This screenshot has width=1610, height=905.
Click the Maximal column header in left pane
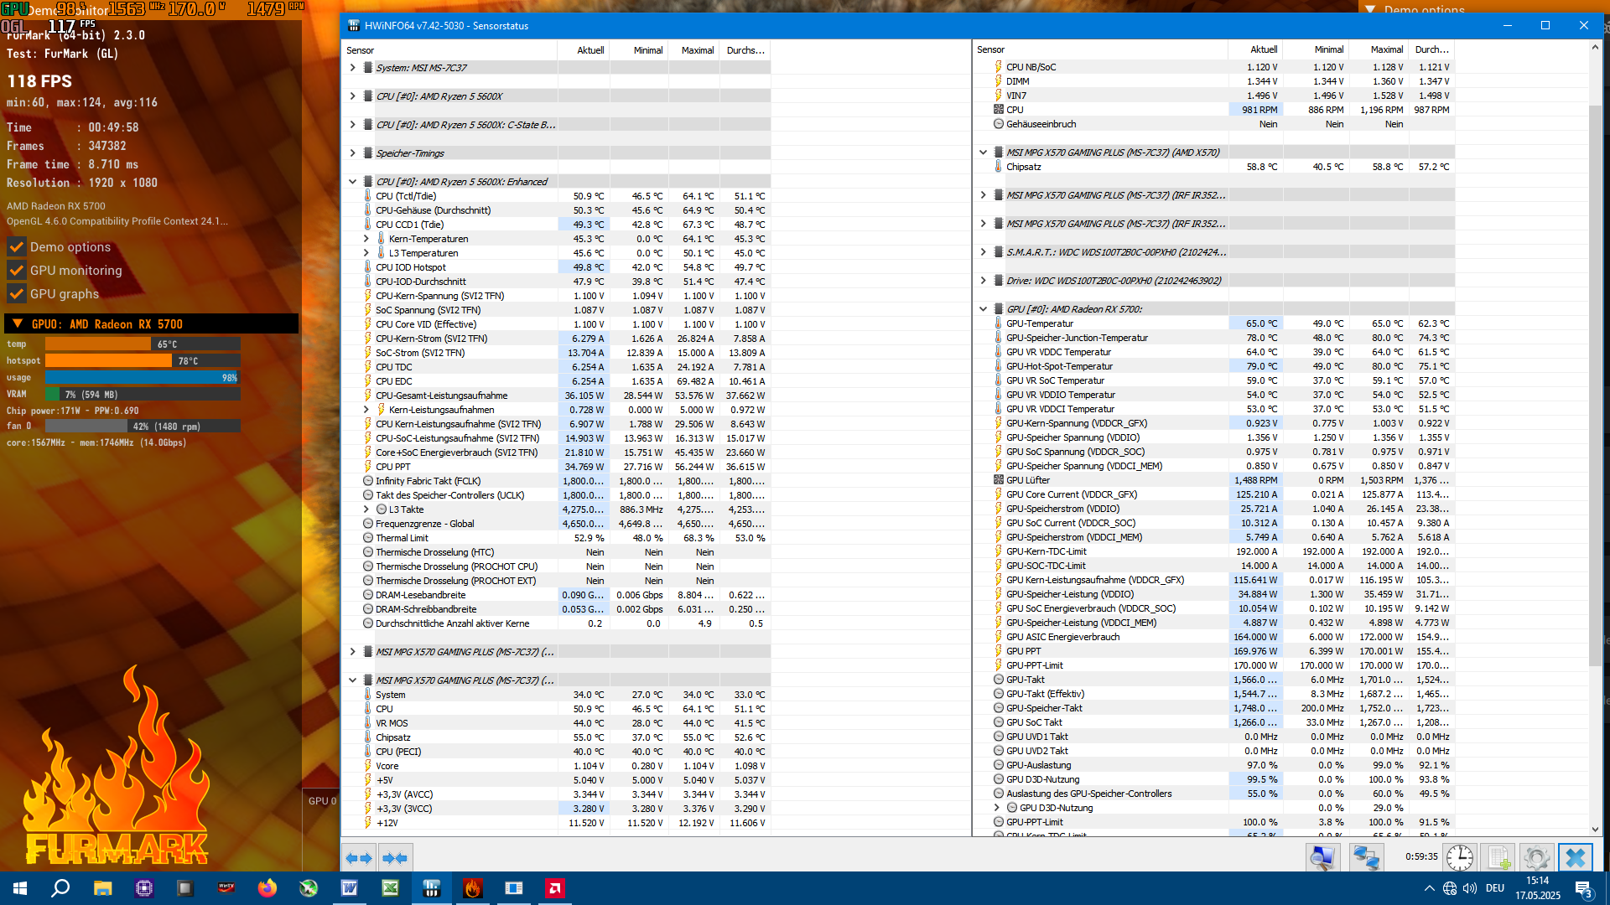(x=697, y=50)
